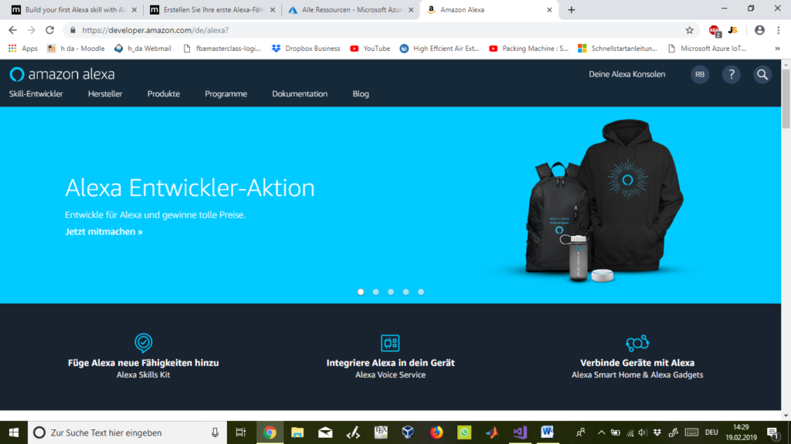Launch Firefox from the taskbar
This screenshot has width=791, height=444.
pos(436,432)
